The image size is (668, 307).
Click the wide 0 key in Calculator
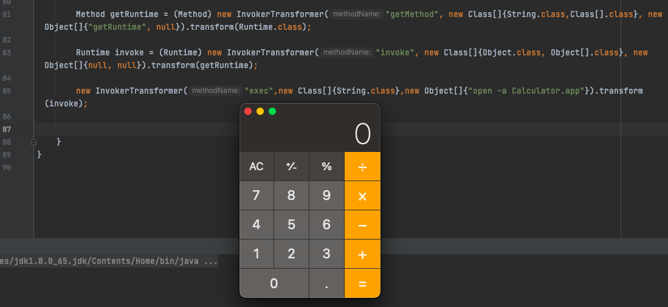click(274, 283)
